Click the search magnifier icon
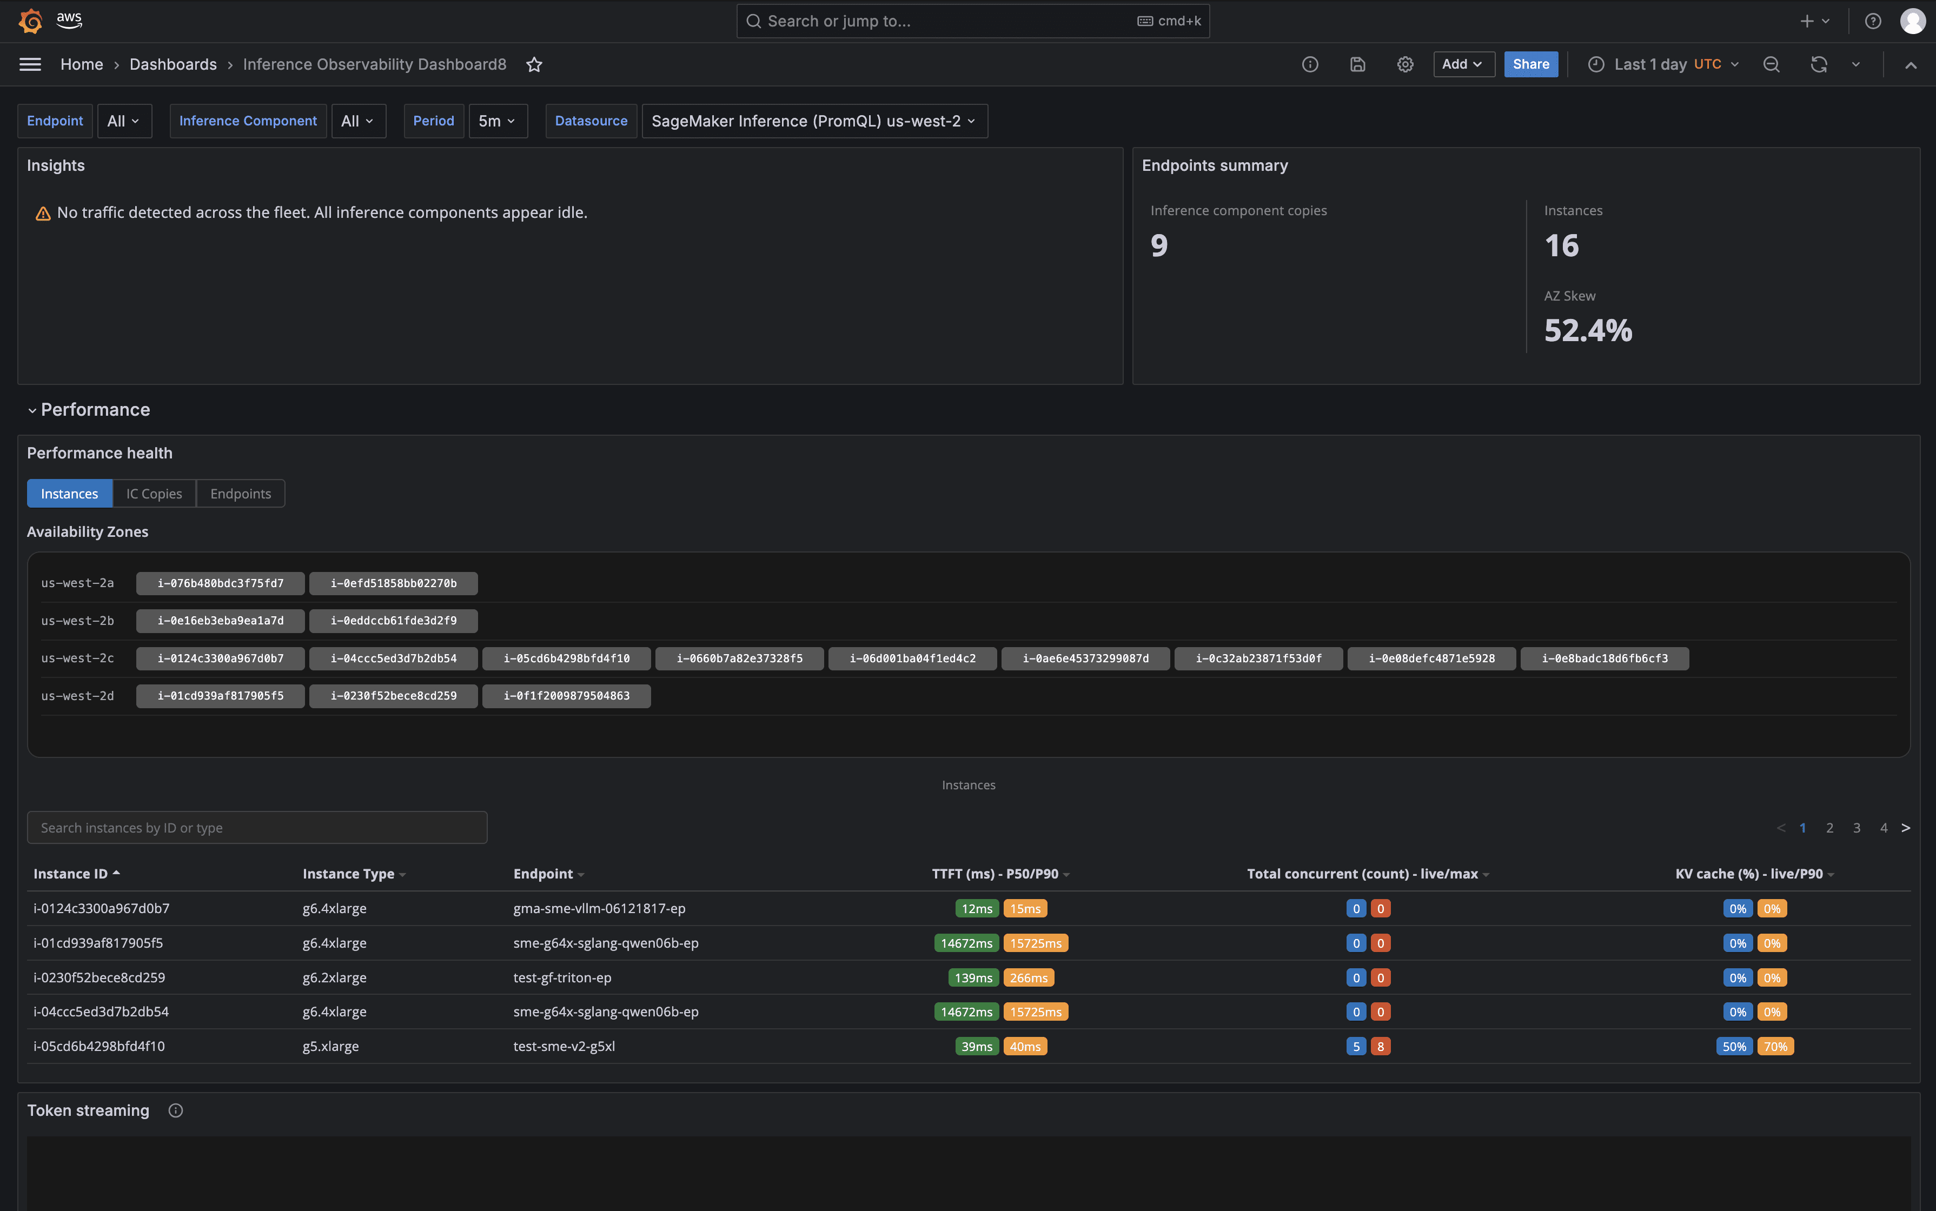The height and width of the screenshot is (1211, 1936). (754, 21)
